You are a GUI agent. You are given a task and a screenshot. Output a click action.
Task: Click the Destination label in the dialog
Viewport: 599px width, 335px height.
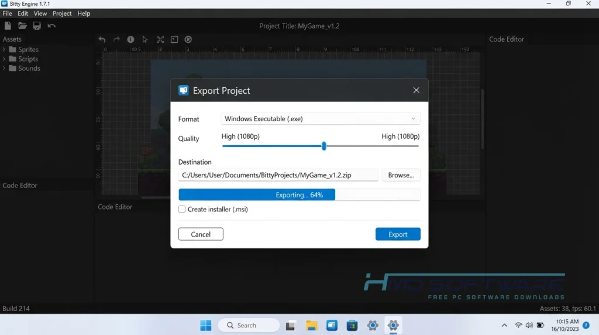point(194,162)
